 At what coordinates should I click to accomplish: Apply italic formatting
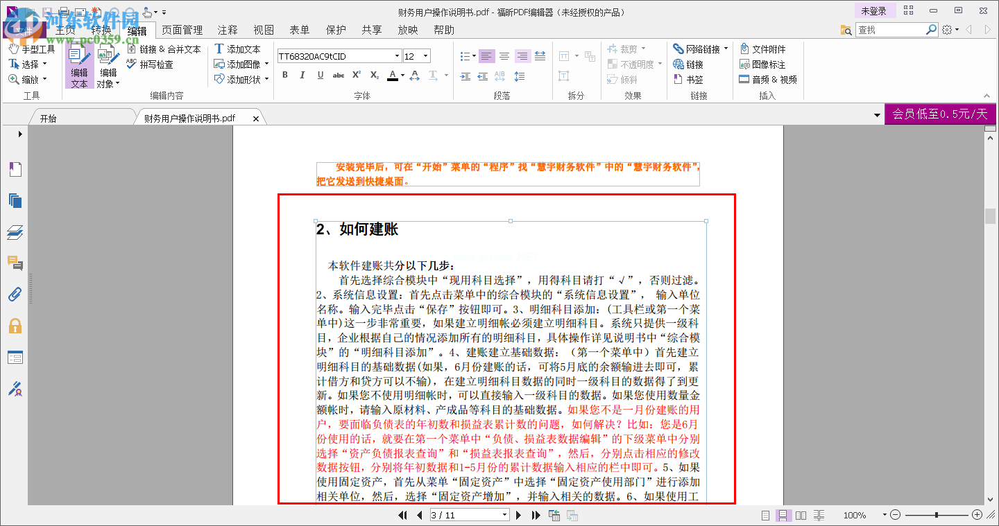pos(302,75)
